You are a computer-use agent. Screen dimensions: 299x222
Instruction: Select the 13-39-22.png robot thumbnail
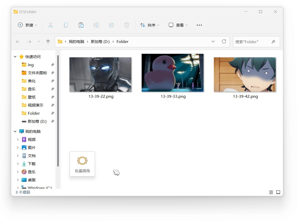coord(100,75)
